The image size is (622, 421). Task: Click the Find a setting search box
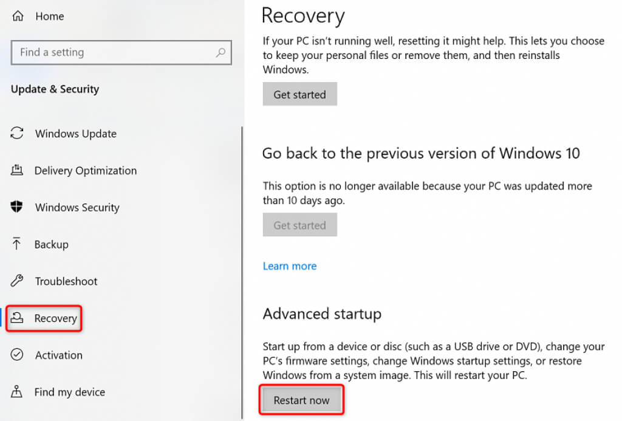pos(115,53)
